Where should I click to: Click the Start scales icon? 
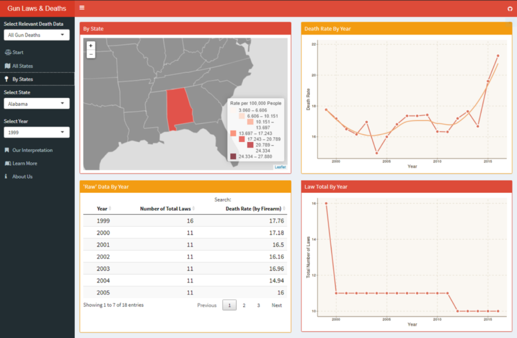tap(8, 52)
